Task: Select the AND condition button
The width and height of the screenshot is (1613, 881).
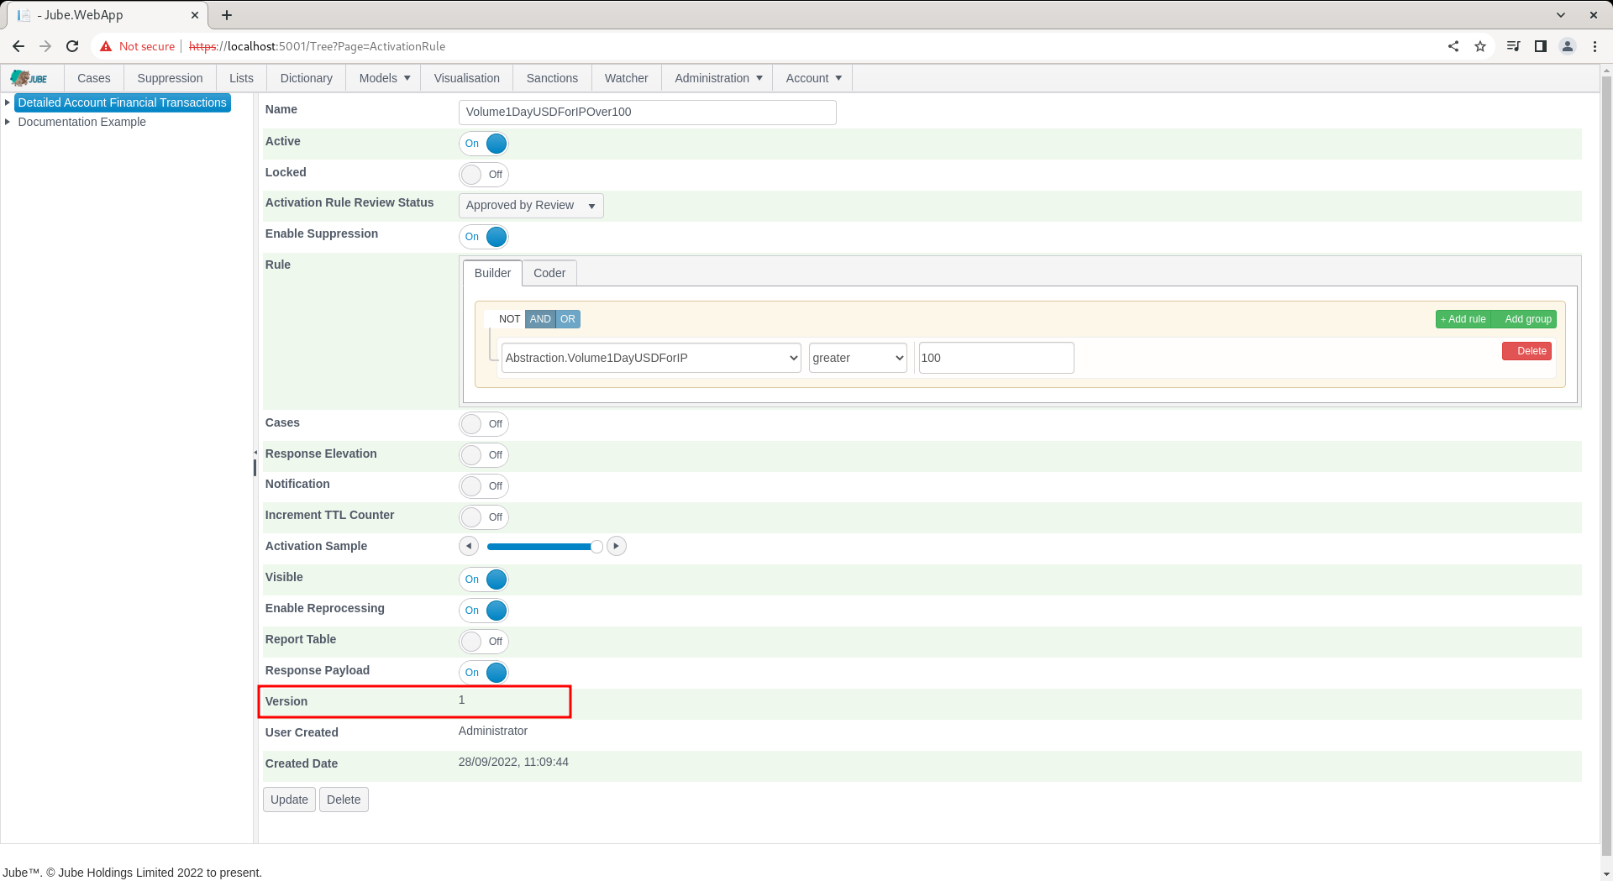Action: pos(540,319)
